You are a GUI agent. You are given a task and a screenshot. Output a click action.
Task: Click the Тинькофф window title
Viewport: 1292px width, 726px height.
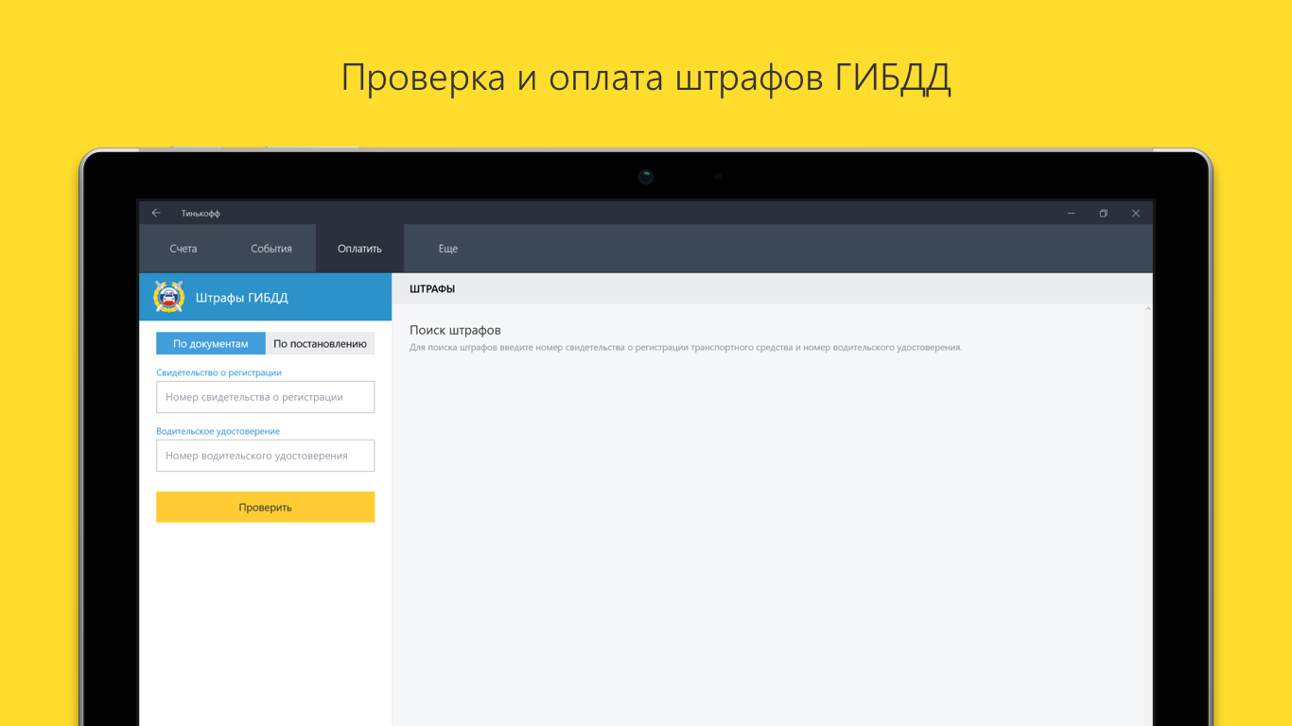pos(201,214)
